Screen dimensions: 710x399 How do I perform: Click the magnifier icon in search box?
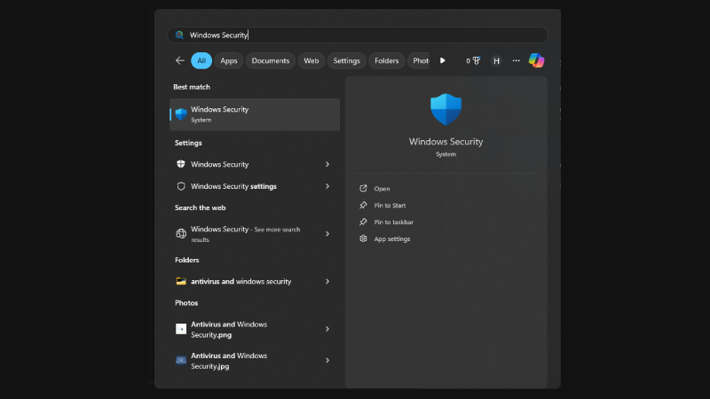click(180, 35)
